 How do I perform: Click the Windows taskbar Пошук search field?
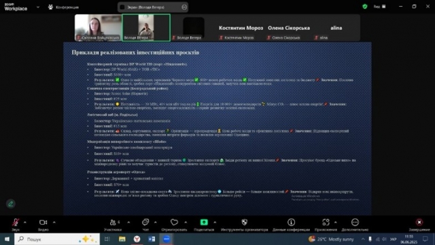pos(57,239)
